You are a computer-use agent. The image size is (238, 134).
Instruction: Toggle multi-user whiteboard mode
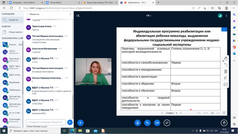[x=226, y=84]
